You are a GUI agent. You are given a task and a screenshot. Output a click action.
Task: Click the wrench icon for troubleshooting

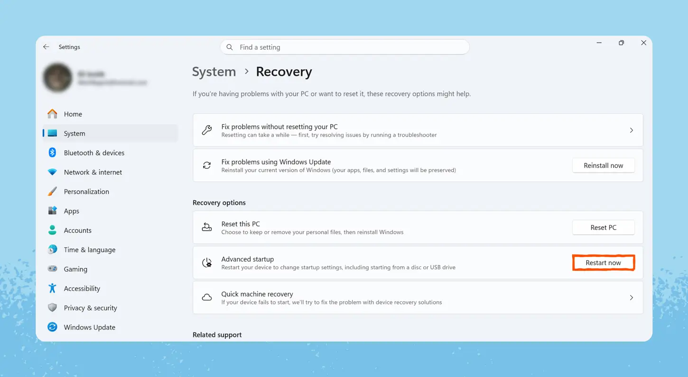[207, 130]
